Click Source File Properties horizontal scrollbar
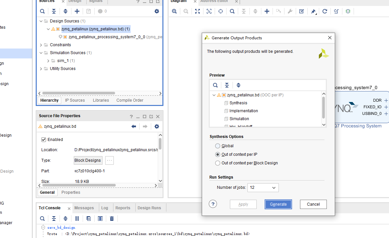 click(x=79, y=185)
